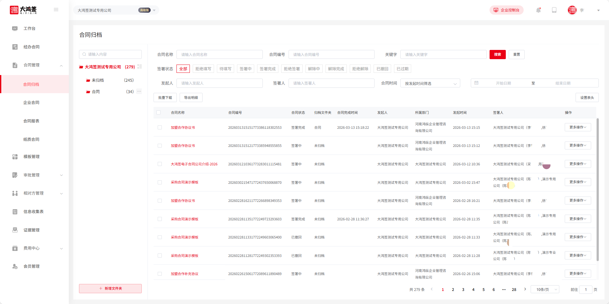Click the sort icon beside company folder

click(140, 67)
